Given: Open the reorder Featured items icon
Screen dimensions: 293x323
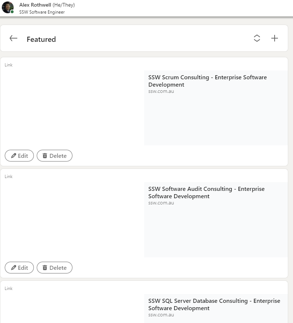Looking at the screenshot, I should 257,38.
